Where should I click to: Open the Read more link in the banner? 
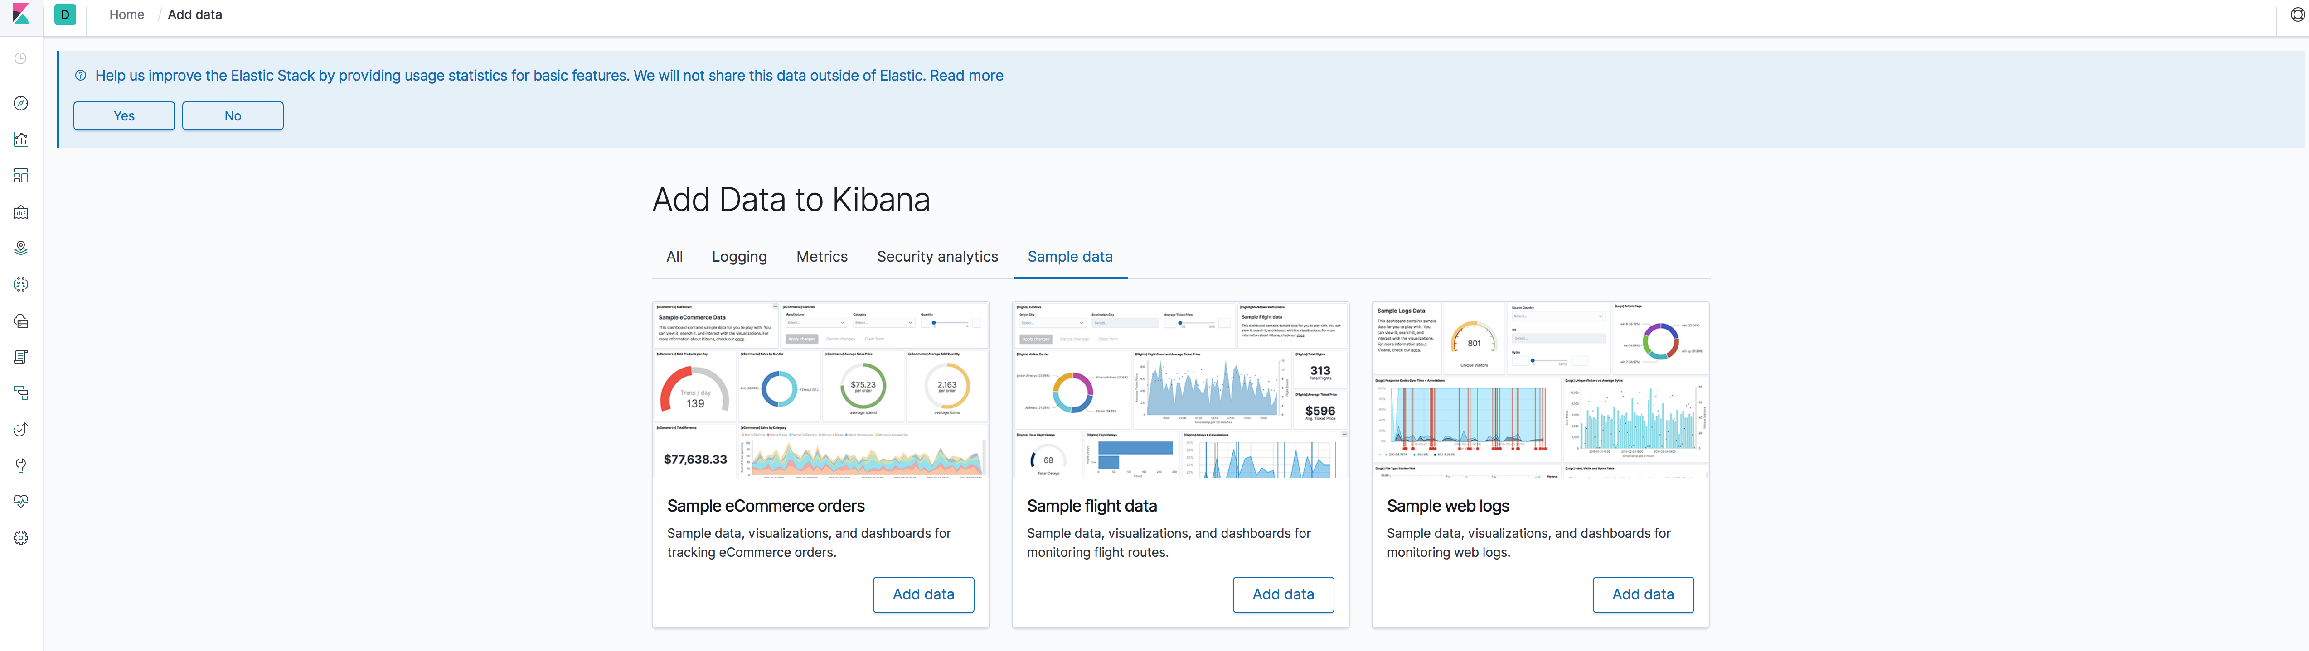966,75
